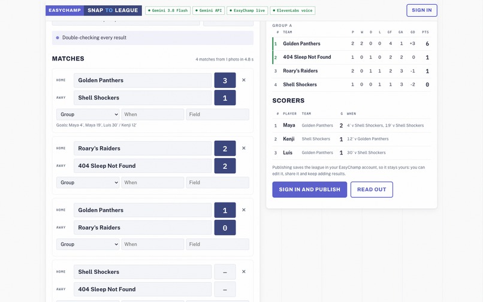Image resolution: width=483 pixels, height=302 pixels.
Task: Click Golden Panthers points value 6
Action: (x=427, y=44)
